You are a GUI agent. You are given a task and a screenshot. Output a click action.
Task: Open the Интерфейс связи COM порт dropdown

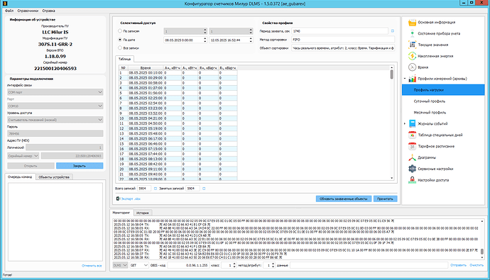coord(55,92)
